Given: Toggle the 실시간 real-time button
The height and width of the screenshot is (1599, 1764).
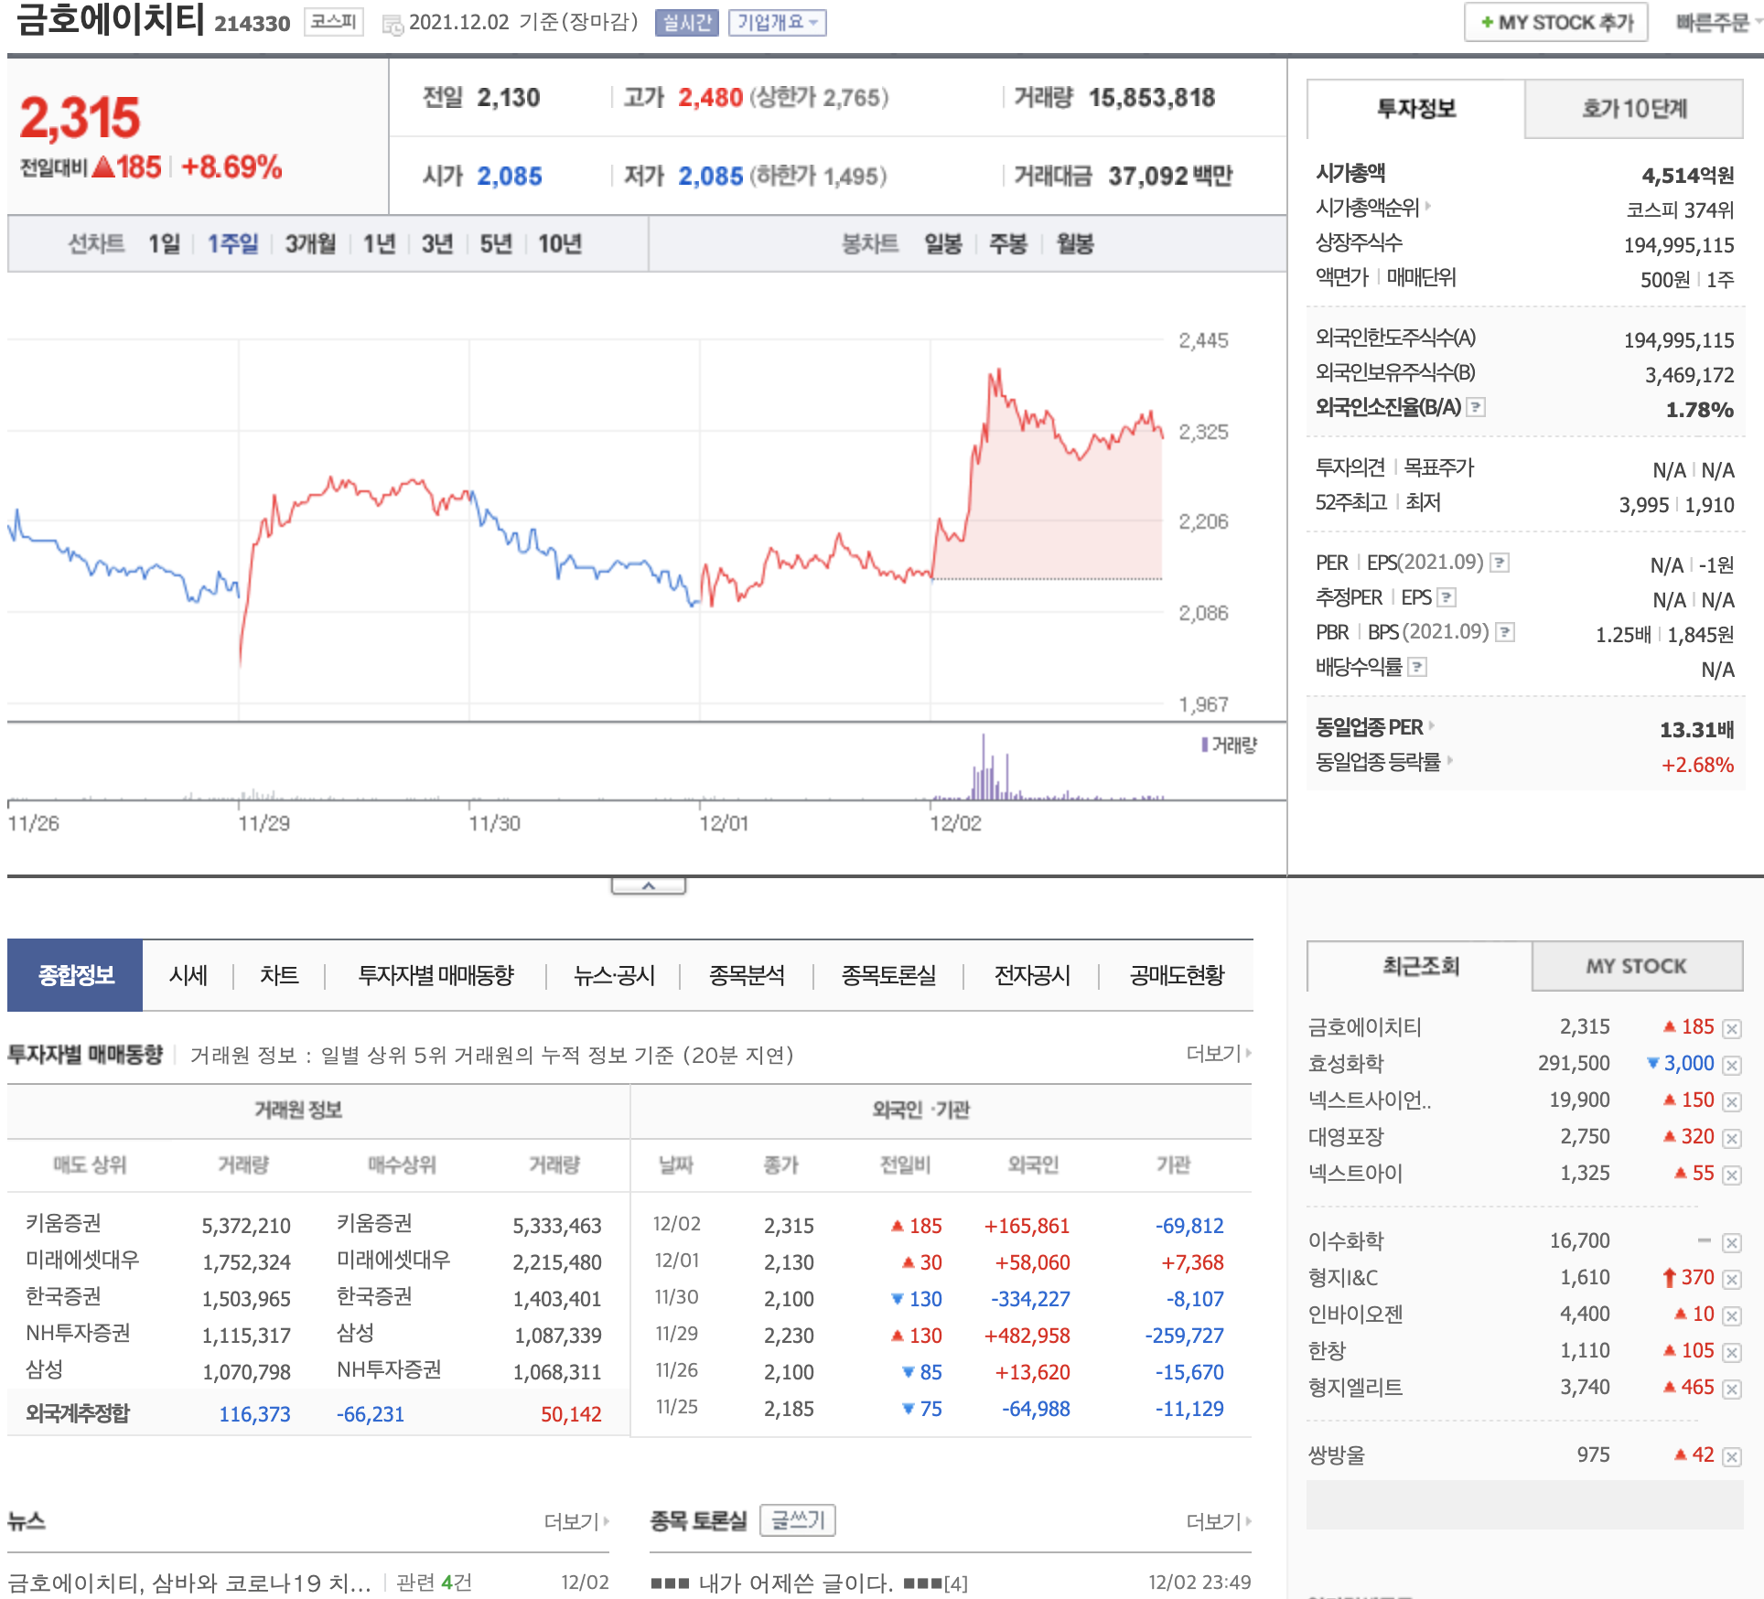Looking at the screenshot, I should tap(686, 23).
